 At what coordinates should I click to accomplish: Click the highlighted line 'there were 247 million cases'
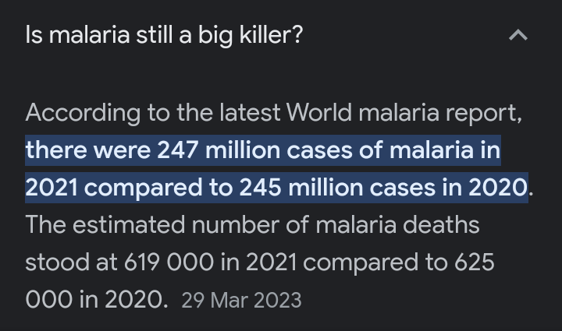(263, 150)
